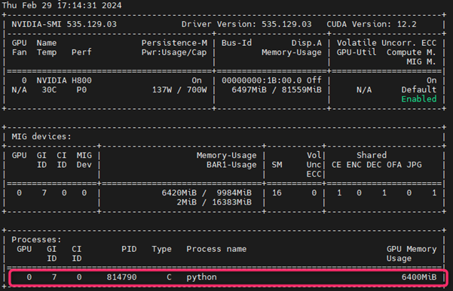Click the timestamp Thu Feb 29 17:14:31 2024
Viewport: 453px width, 291px height.
coord(62,5)
